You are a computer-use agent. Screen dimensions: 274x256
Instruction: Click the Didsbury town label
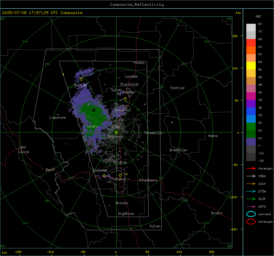[115, 136]
